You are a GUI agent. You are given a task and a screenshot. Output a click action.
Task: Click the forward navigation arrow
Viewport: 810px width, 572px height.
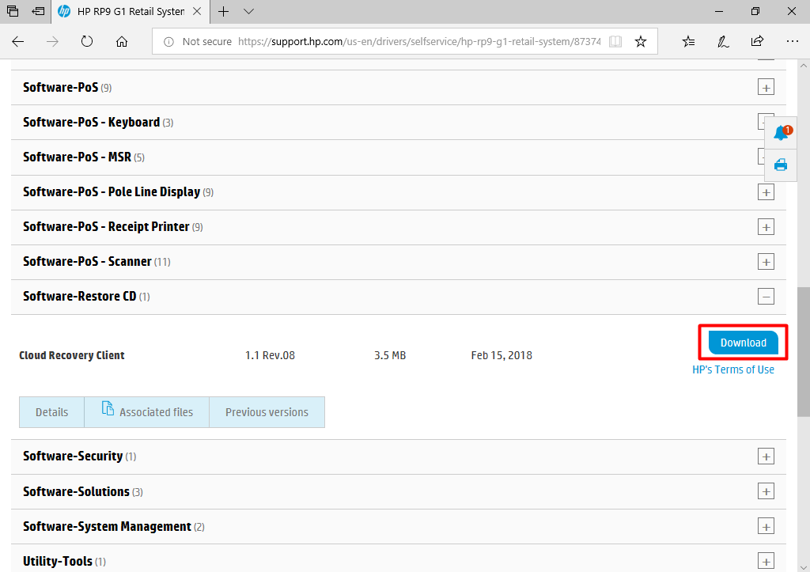pos(52,42)
